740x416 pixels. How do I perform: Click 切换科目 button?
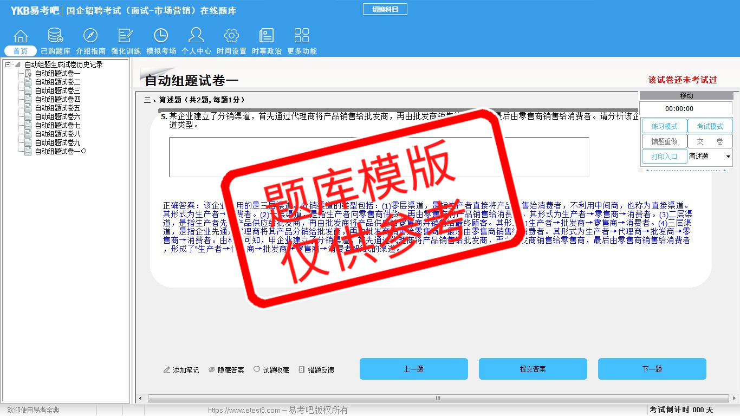pos(385,9)
